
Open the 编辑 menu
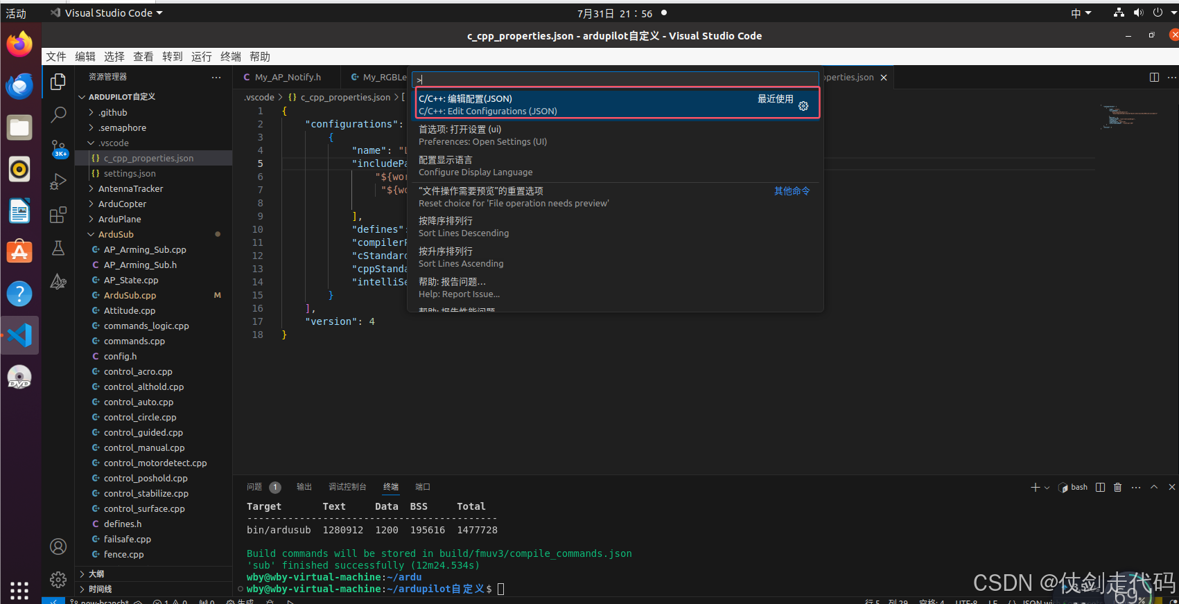(85, 57)
